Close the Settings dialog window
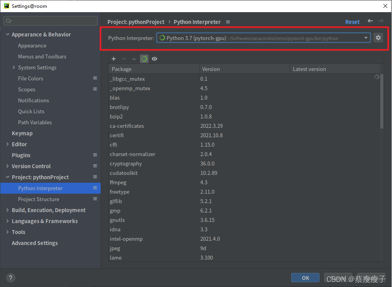Screen dimensions: 392x287 pyautogui.click(x=385, y=6)
